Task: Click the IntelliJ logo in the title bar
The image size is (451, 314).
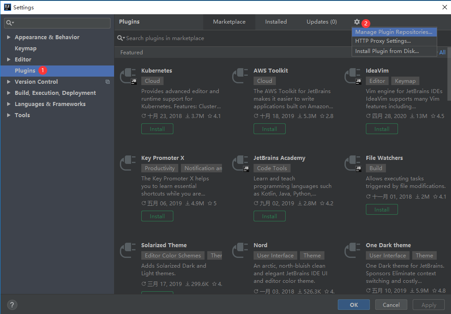Action: pyautogui.click(x=8, y=7)
